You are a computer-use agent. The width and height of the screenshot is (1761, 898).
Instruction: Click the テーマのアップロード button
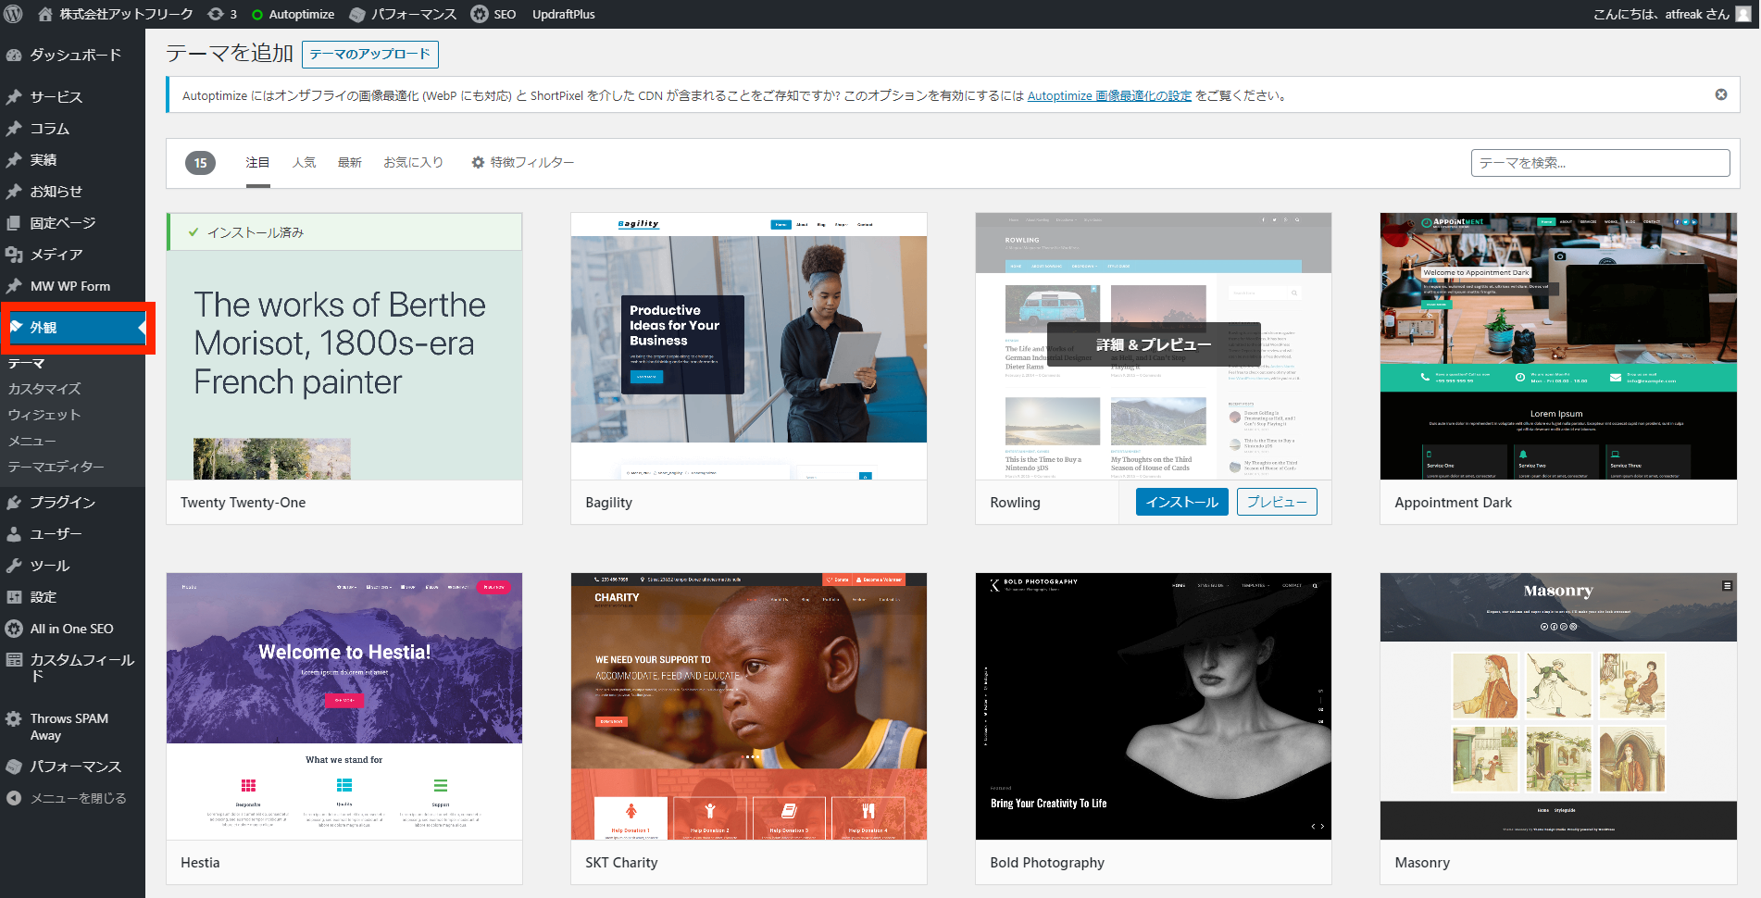(370, 54)
